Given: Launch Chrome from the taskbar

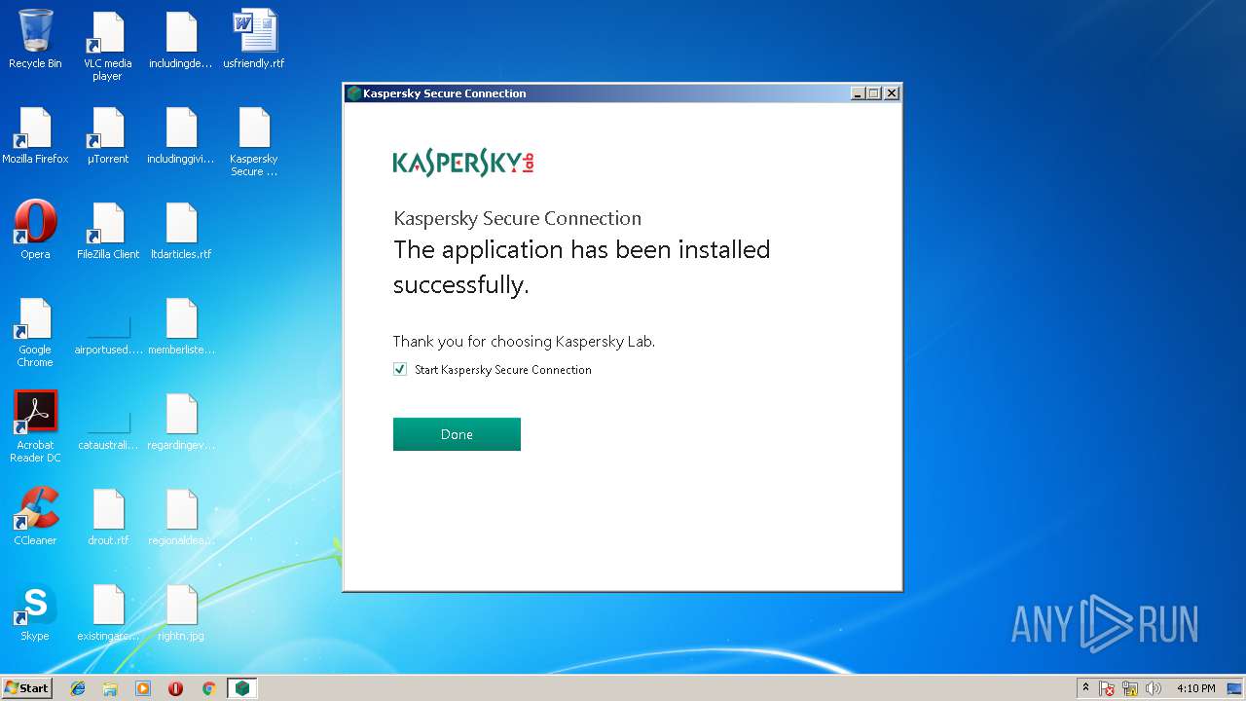Looking at the screenshot, I should point(208,688).
